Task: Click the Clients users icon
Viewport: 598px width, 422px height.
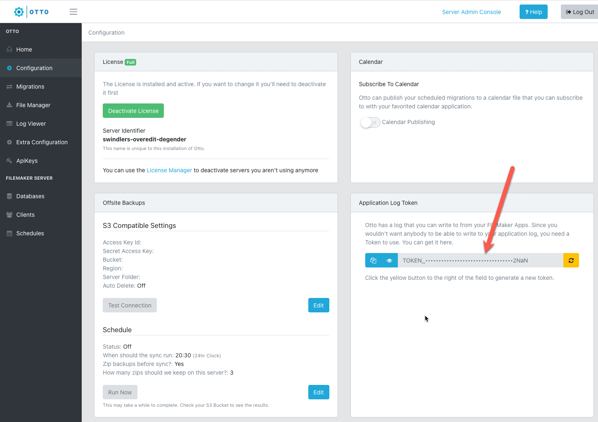Action: 9,215
